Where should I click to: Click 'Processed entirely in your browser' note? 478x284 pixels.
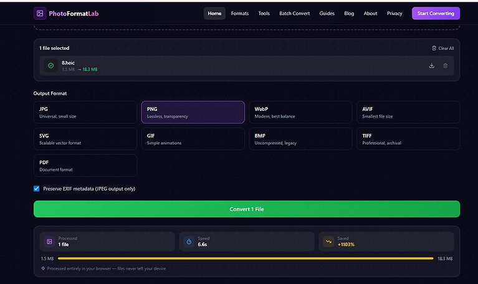click(x=107, y=268)
